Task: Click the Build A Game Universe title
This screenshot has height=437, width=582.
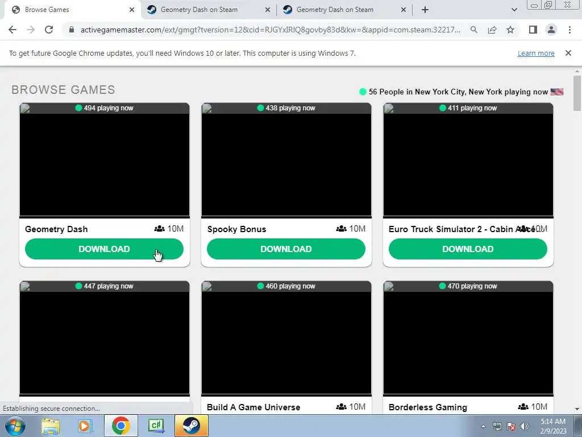Action: (253, 407)
